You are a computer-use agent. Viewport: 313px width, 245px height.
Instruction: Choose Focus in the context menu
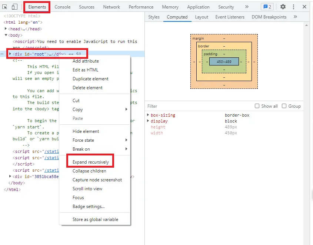[x=95, y=198]
